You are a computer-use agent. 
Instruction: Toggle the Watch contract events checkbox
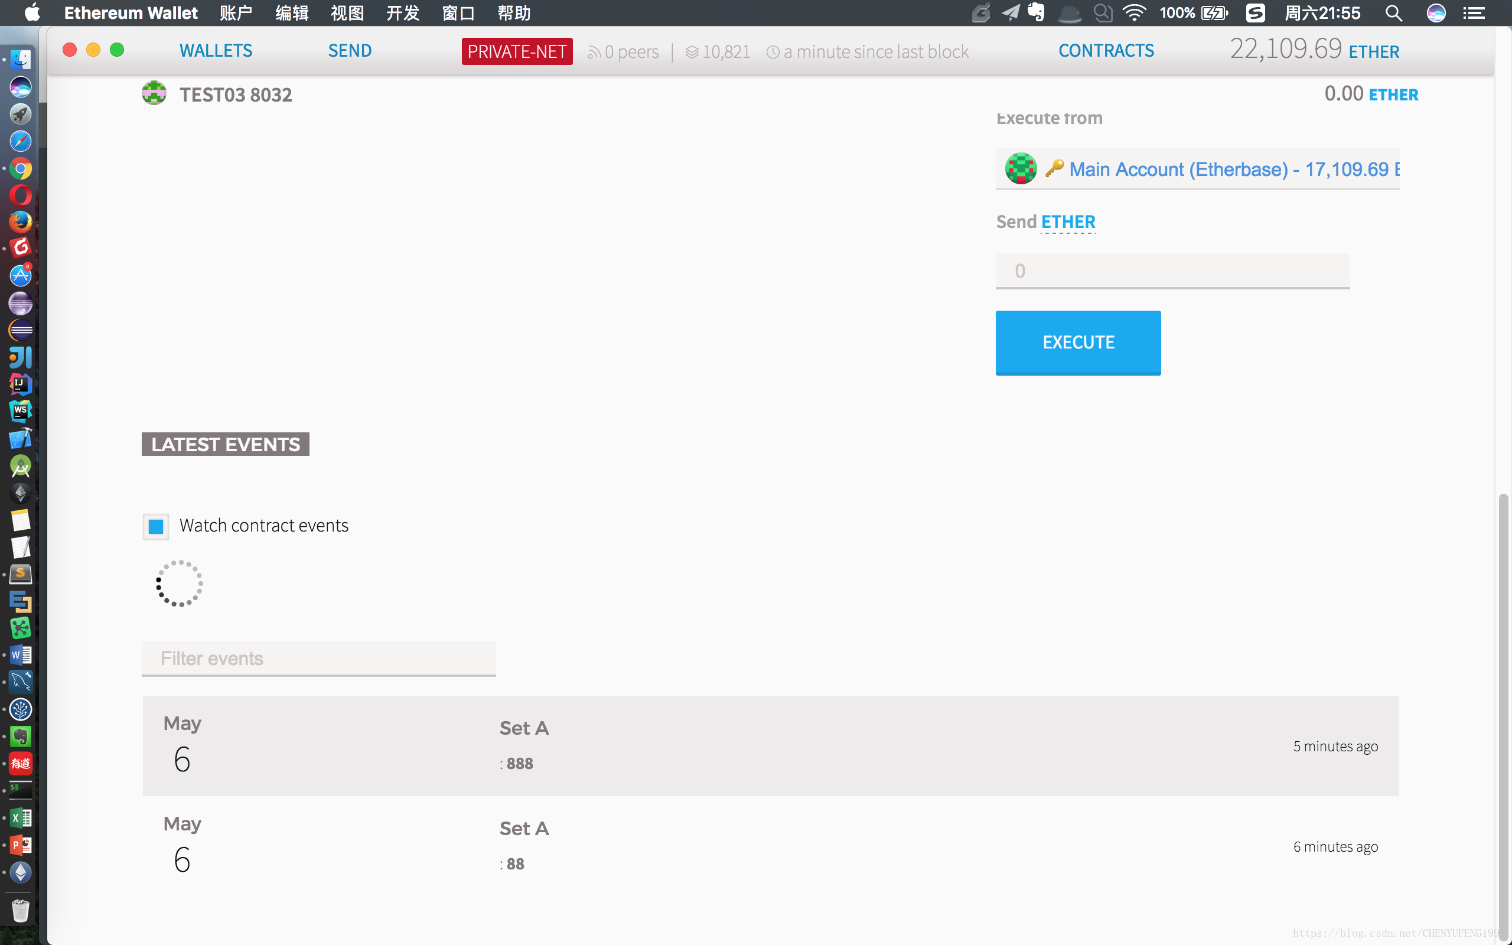[156, 524]
